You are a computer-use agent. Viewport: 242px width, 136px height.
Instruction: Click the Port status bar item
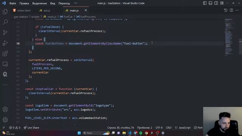coord(198,128)
